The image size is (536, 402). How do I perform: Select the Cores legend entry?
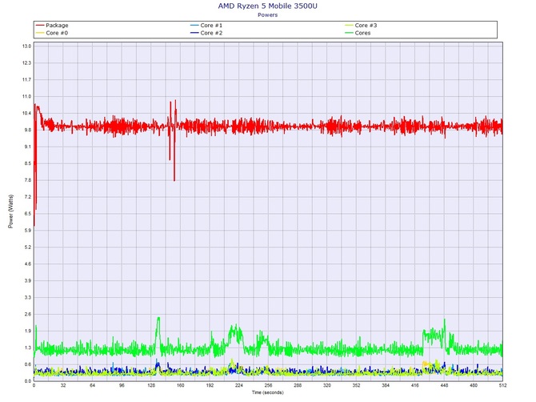coord(358,33)
